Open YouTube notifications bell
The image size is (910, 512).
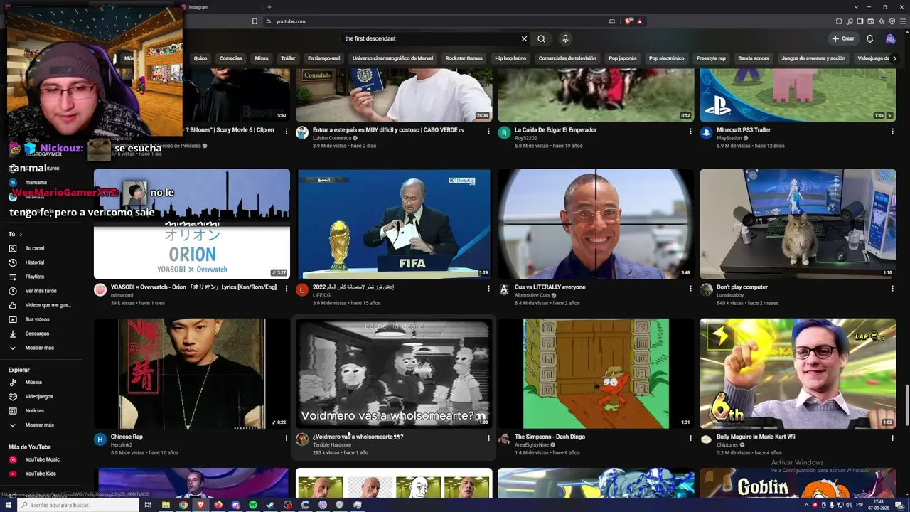(x=869, y=38)
